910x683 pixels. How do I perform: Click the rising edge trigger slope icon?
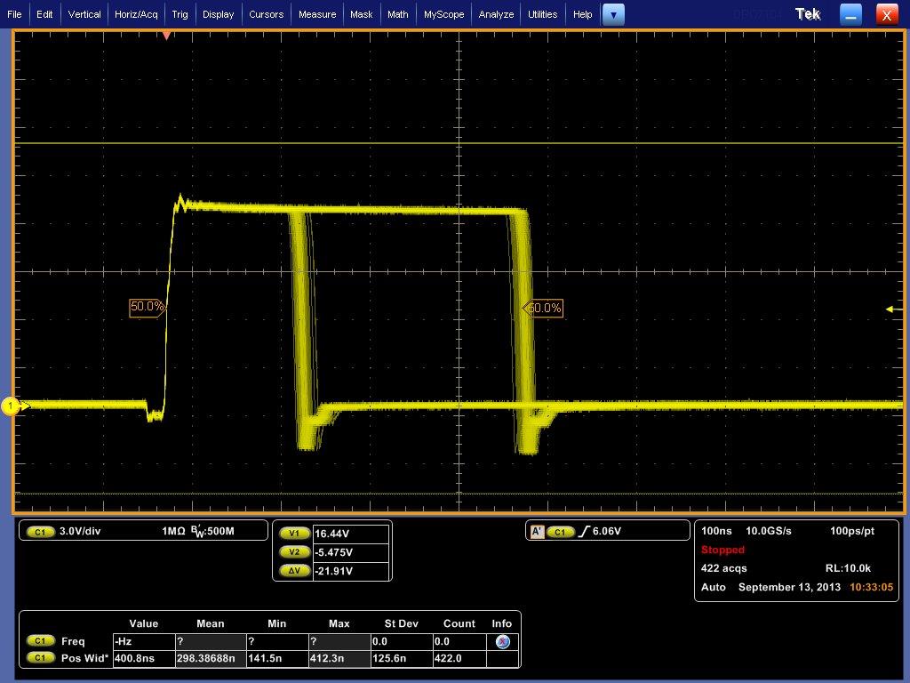coord(584,531)
